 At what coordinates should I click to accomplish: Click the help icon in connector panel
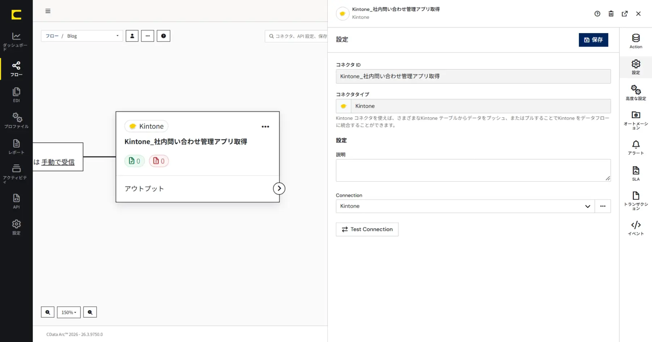[597, 14]
